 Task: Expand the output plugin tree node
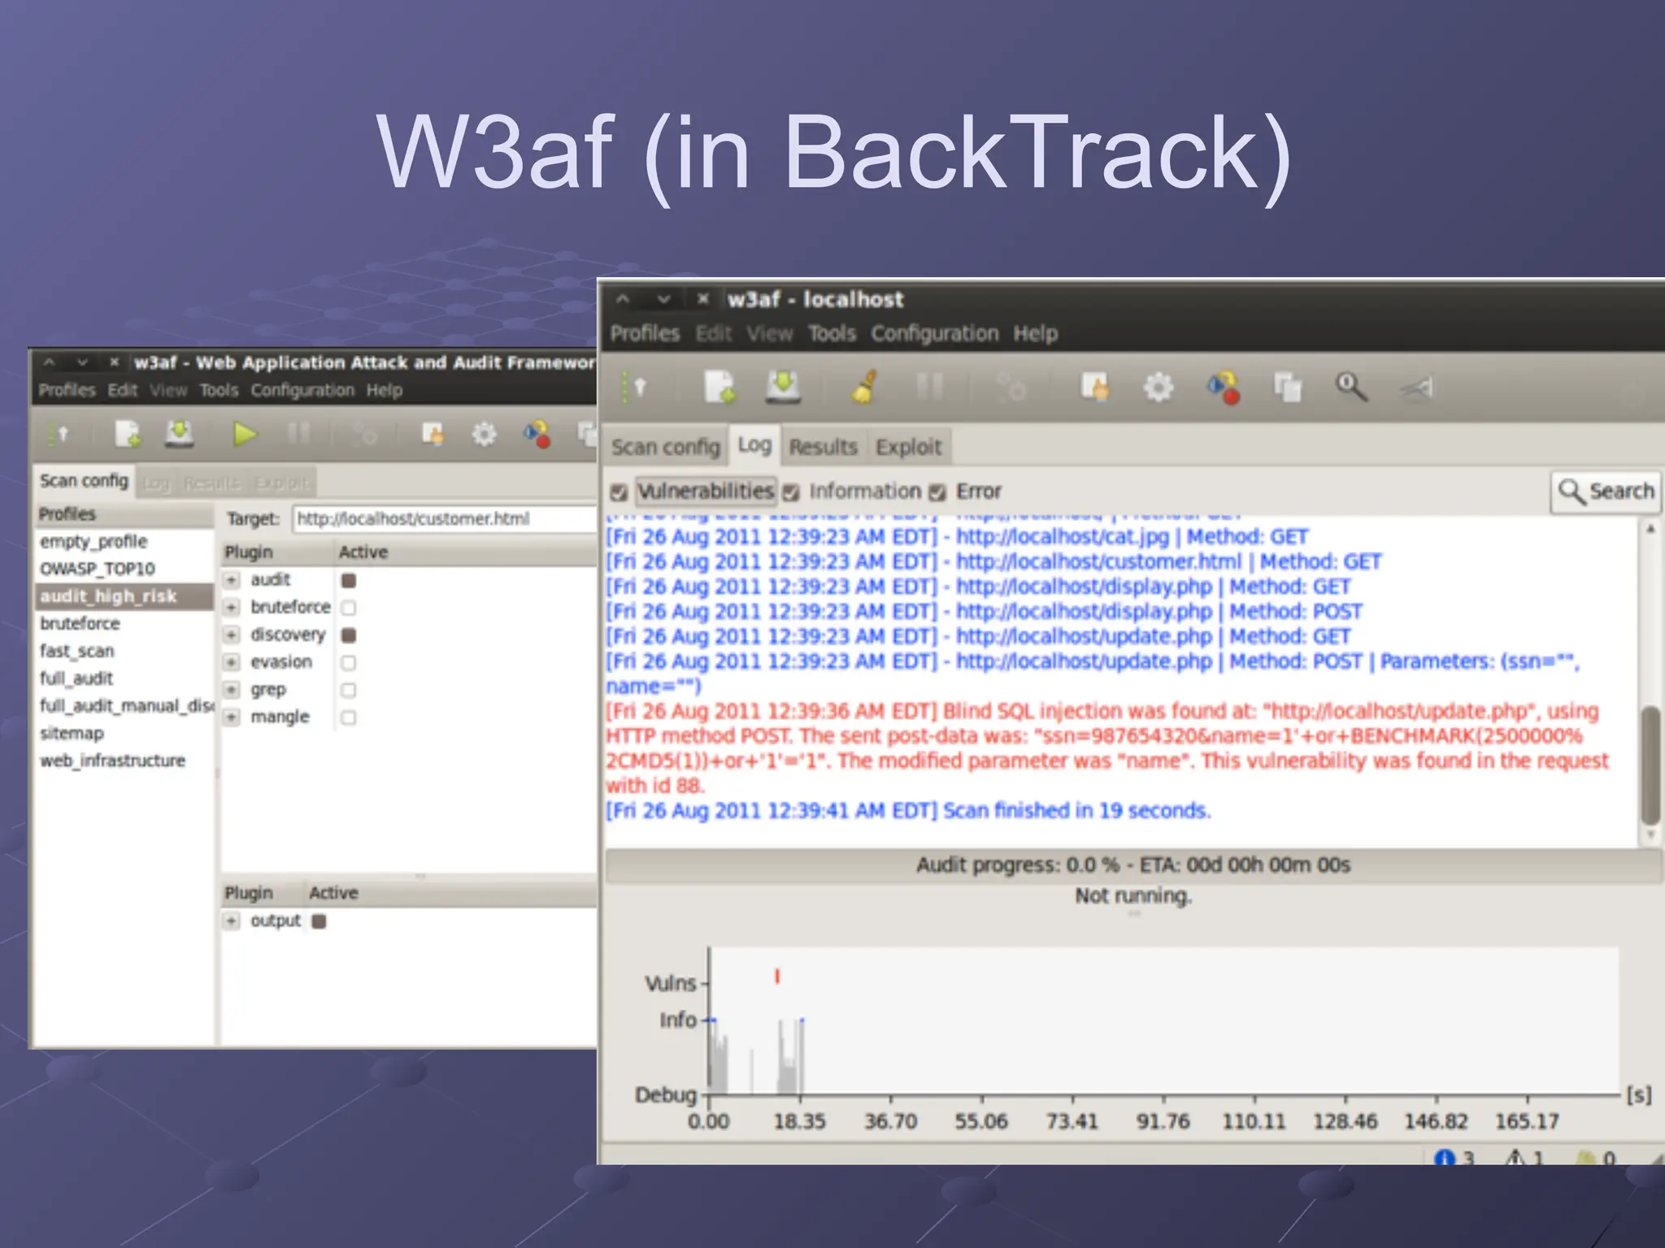tap(232, 921)
